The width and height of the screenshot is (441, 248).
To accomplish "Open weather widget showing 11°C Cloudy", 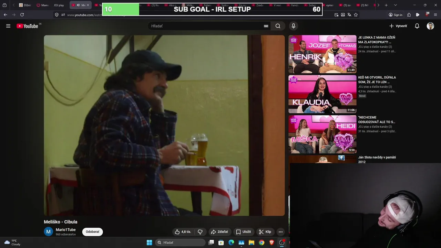I will (x=12, y=242).
